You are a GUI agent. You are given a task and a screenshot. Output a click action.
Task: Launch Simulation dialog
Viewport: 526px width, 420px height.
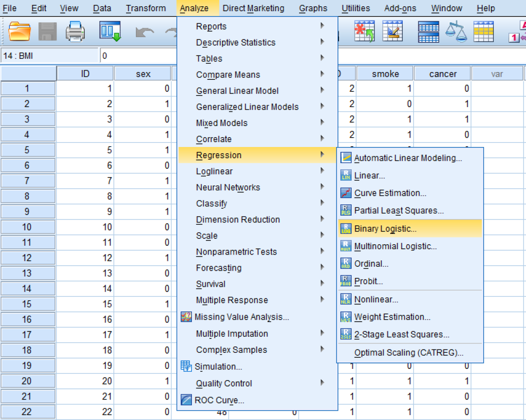click(x=257, y=366)
